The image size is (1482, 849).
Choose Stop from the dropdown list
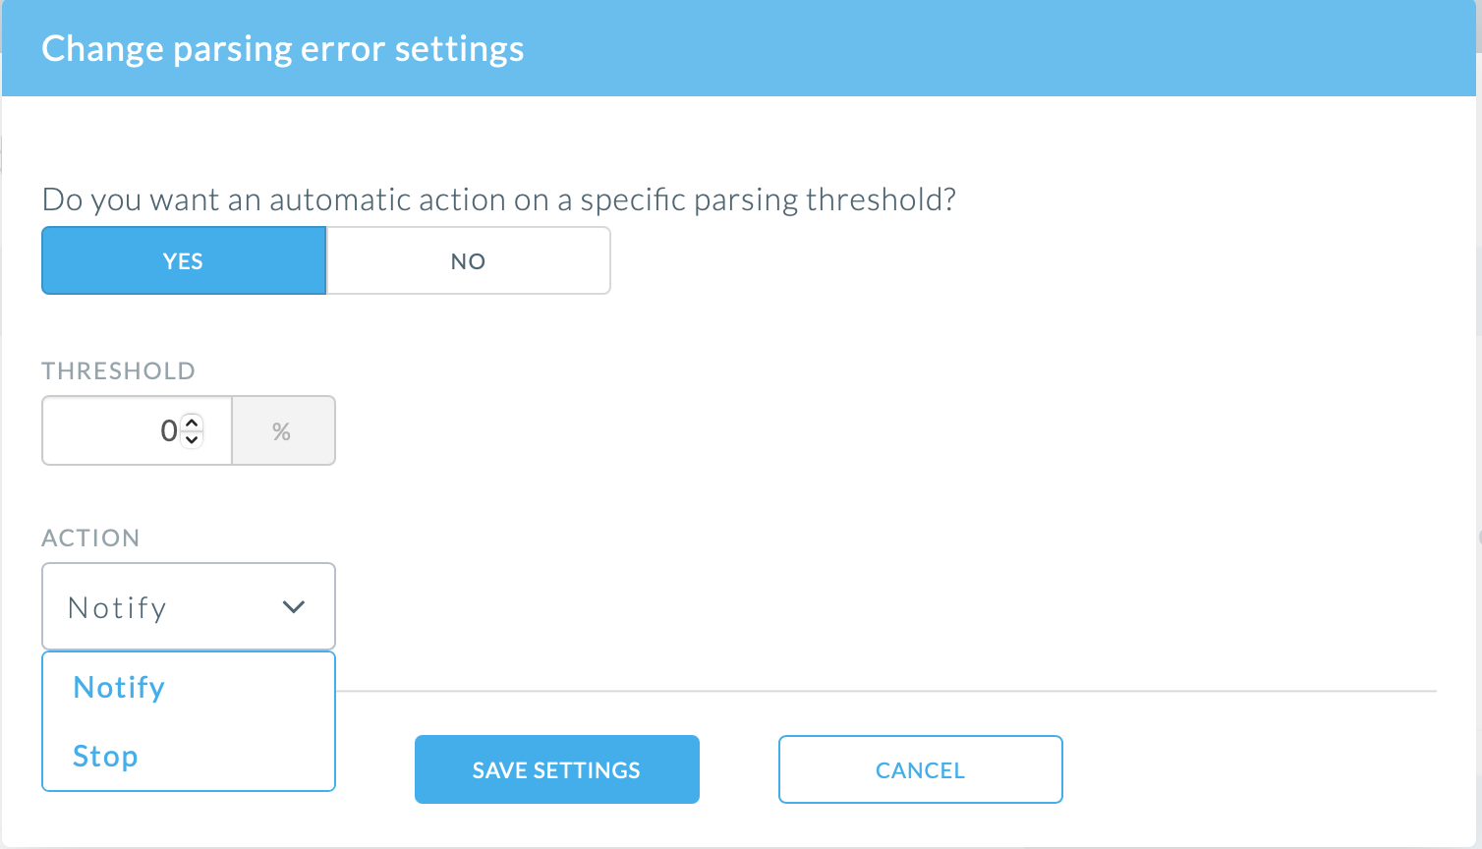tap(105, 757)
